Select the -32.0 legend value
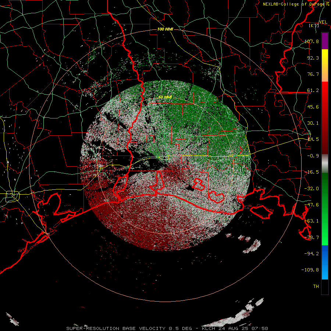The image size is (331, 331). [312, 189]
